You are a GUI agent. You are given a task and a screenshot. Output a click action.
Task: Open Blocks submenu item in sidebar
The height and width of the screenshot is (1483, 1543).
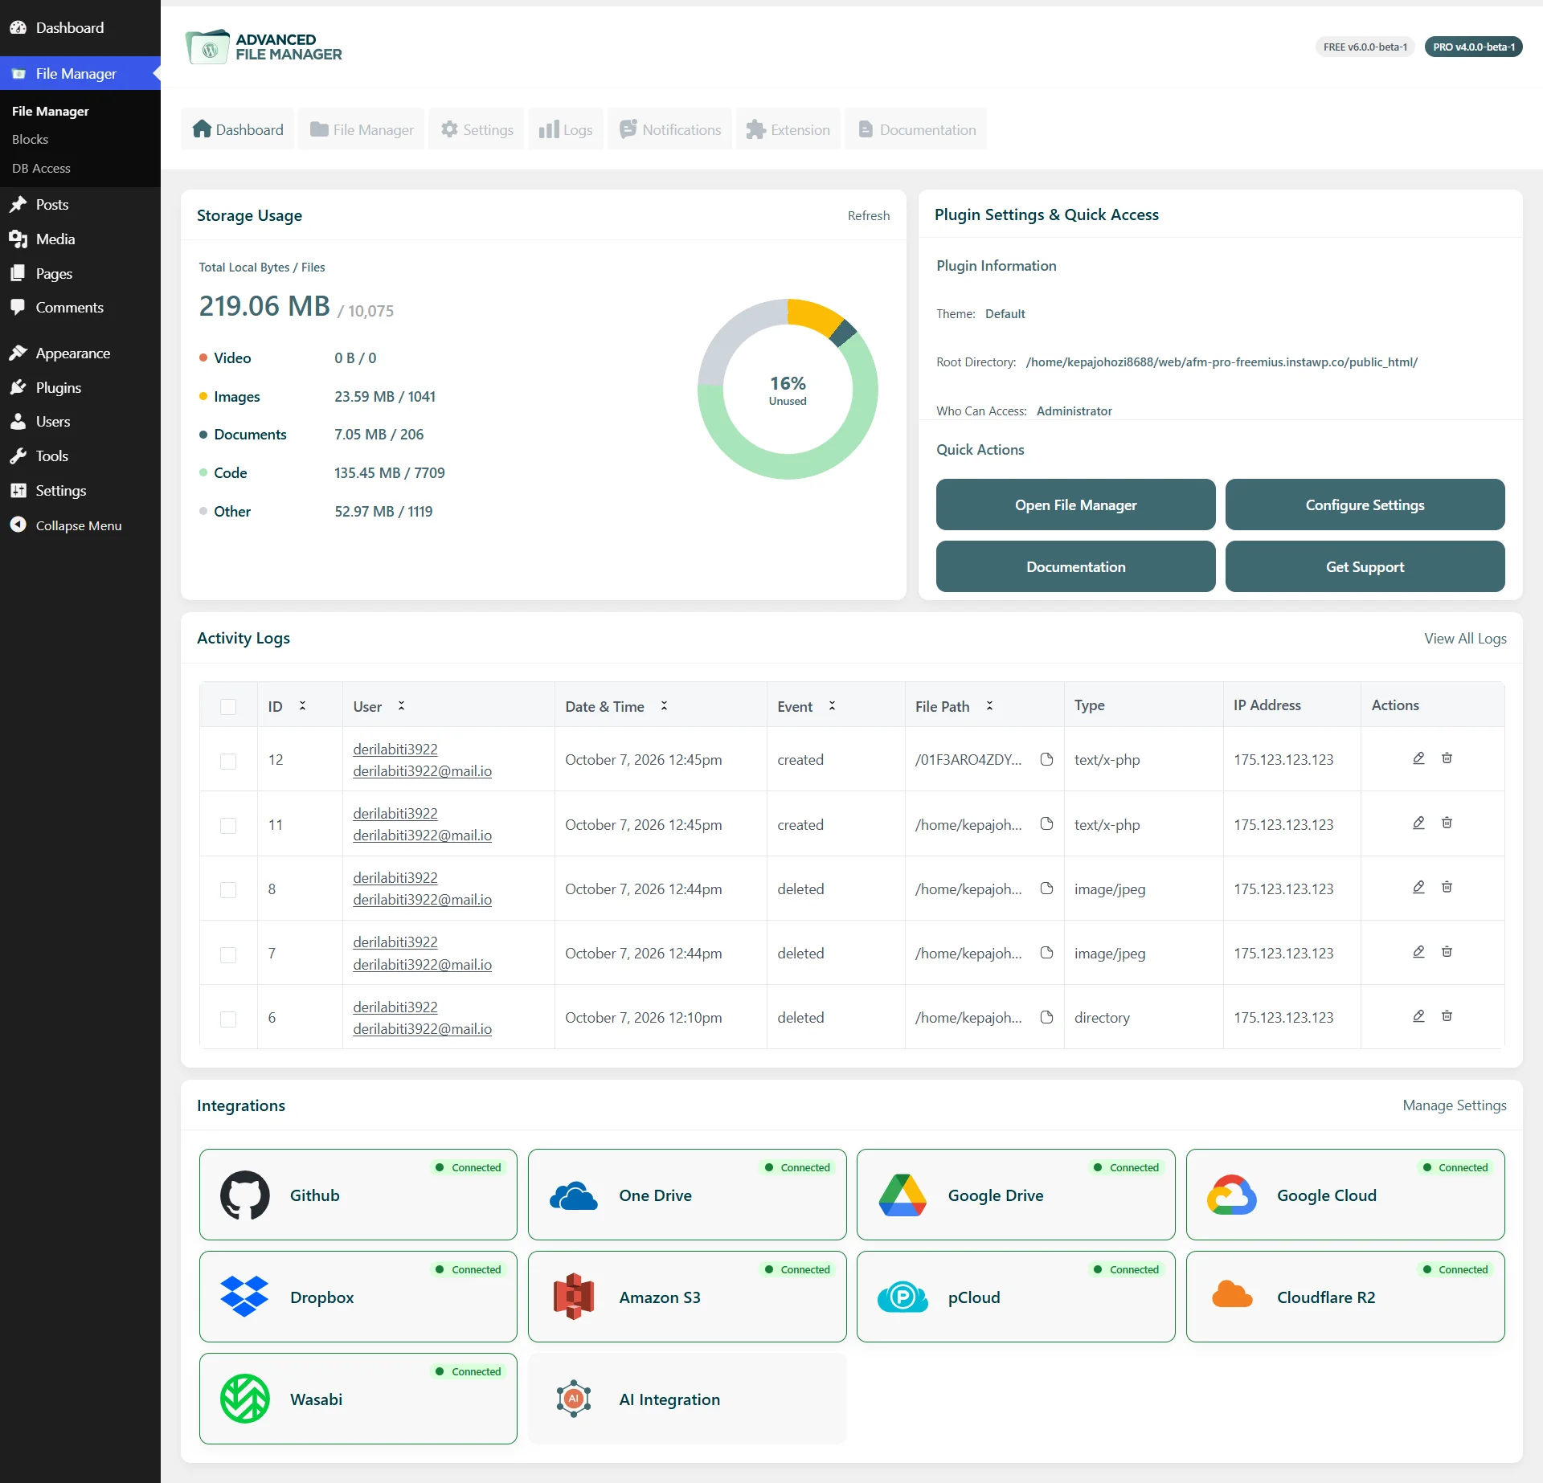(31, 139)
